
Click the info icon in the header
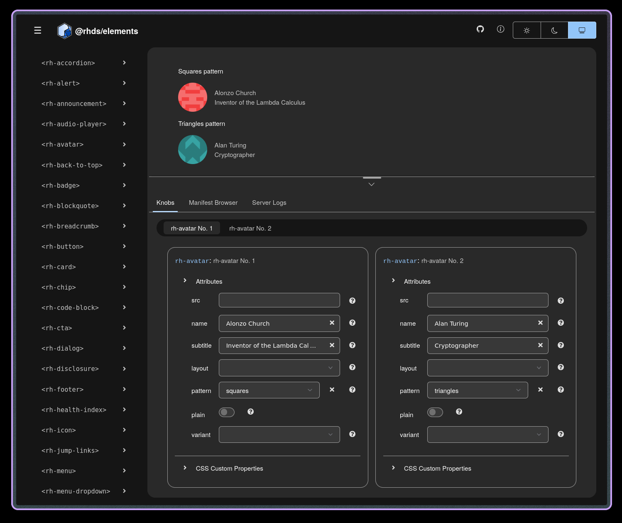click(x=500, y=29)
